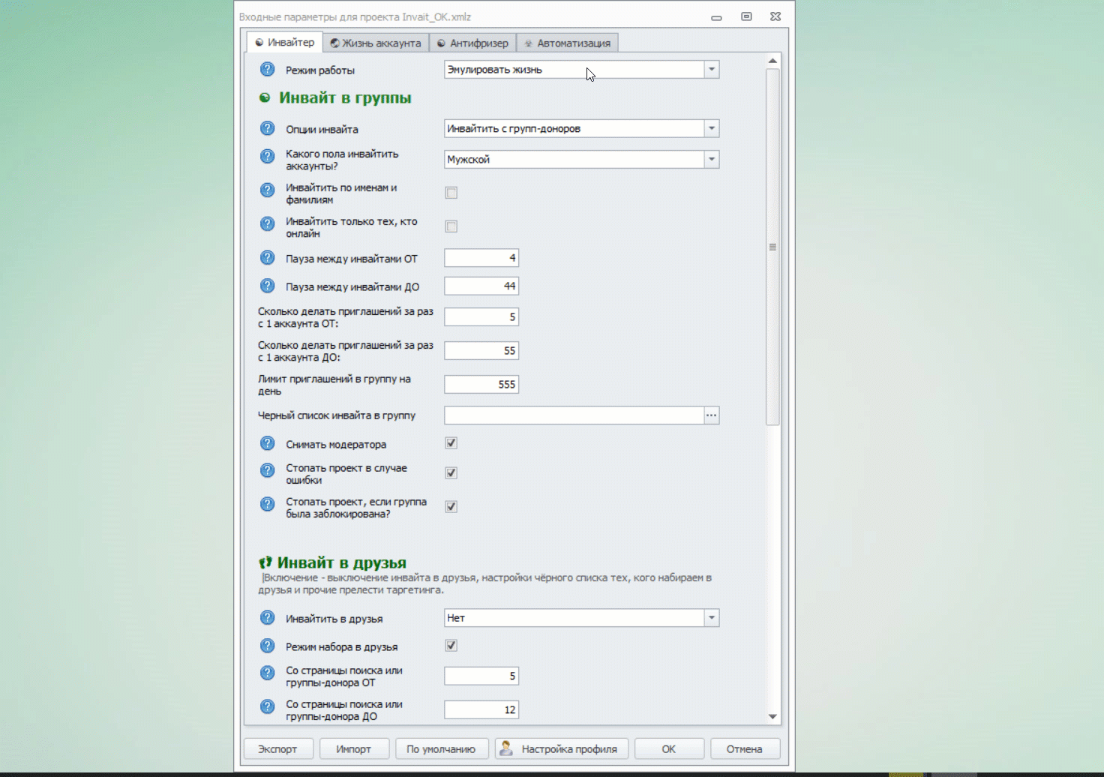Open help for Стопать проект в случае ошибки
1104x777 pixels.
click(x=267, y=470)
